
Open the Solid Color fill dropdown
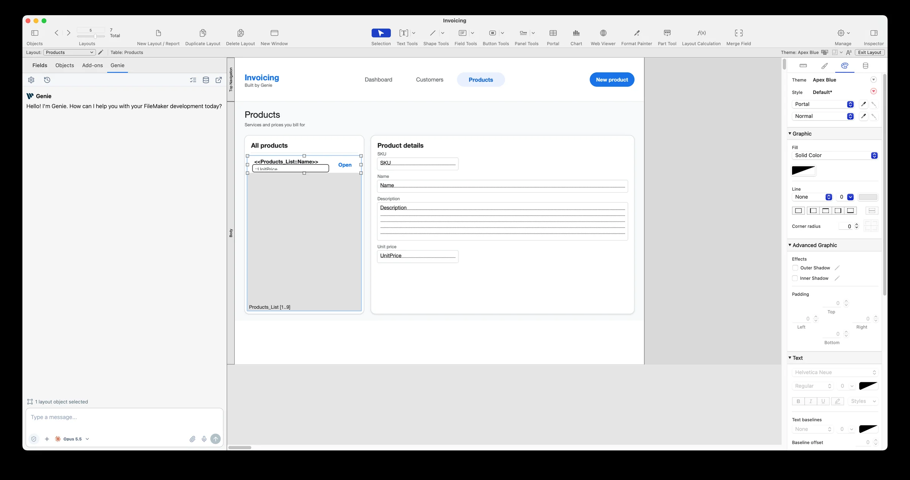click(x=835, y=155)
